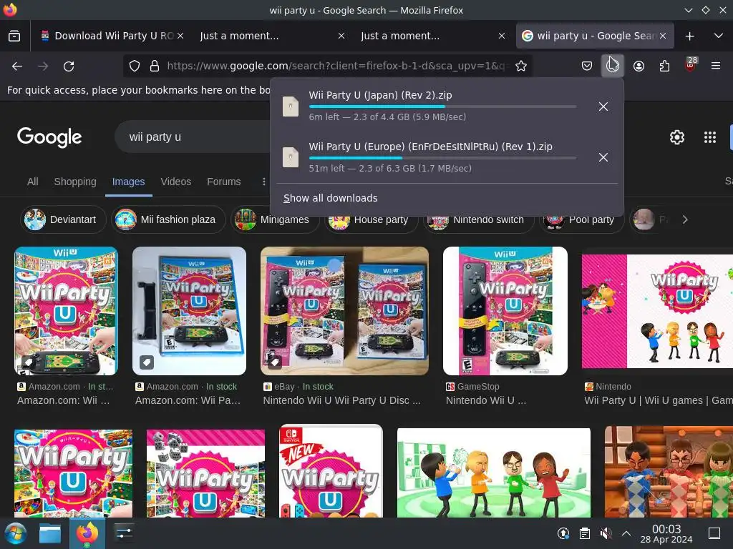Switch to the All results tab
This screenshot has width=733, height=549.
(32, 182)
